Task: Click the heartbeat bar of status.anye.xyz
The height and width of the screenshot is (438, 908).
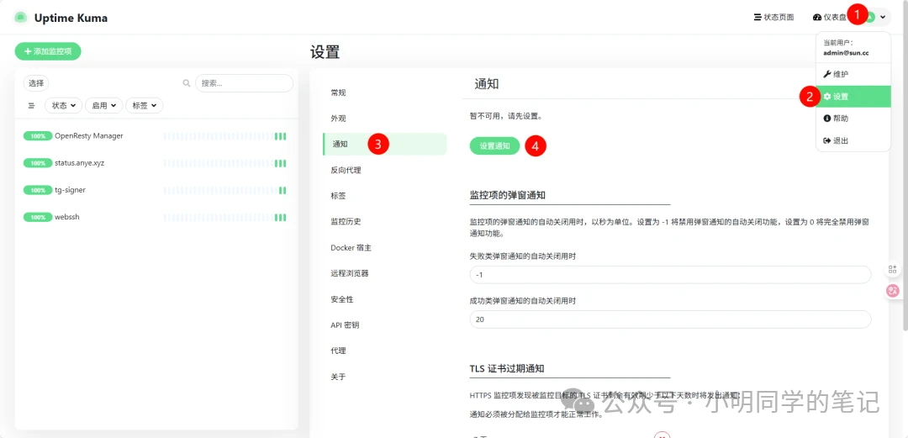Action: (x=224, y=163)
